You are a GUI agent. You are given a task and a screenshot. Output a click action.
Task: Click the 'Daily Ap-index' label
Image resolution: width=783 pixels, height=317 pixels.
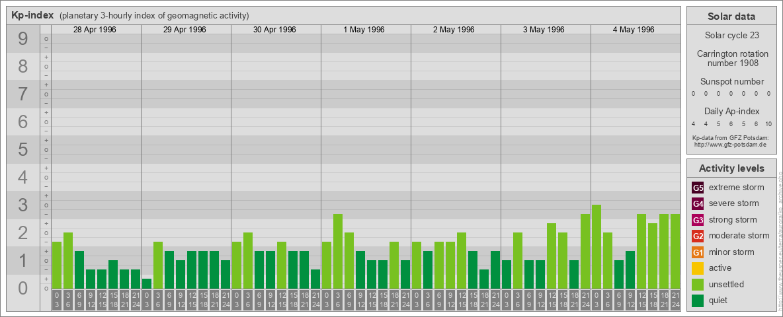[732, 111]
